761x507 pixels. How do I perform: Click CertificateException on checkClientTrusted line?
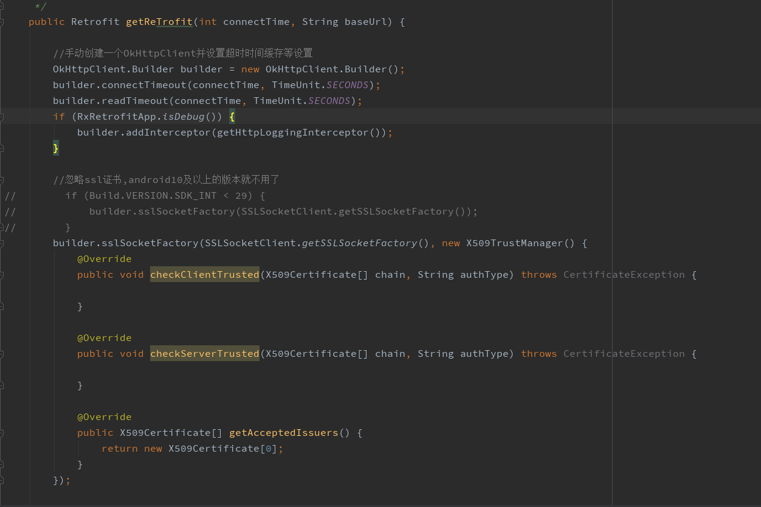pos(624,275)
